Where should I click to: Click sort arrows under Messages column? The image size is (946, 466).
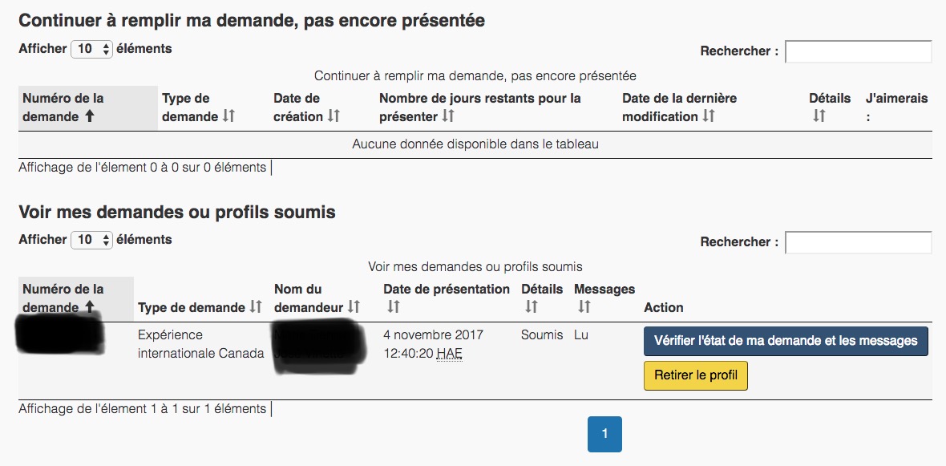(x=584, y=307)
